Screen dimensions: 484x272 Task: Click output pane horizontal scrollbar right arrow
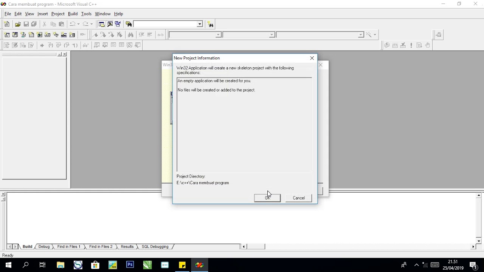473,247
